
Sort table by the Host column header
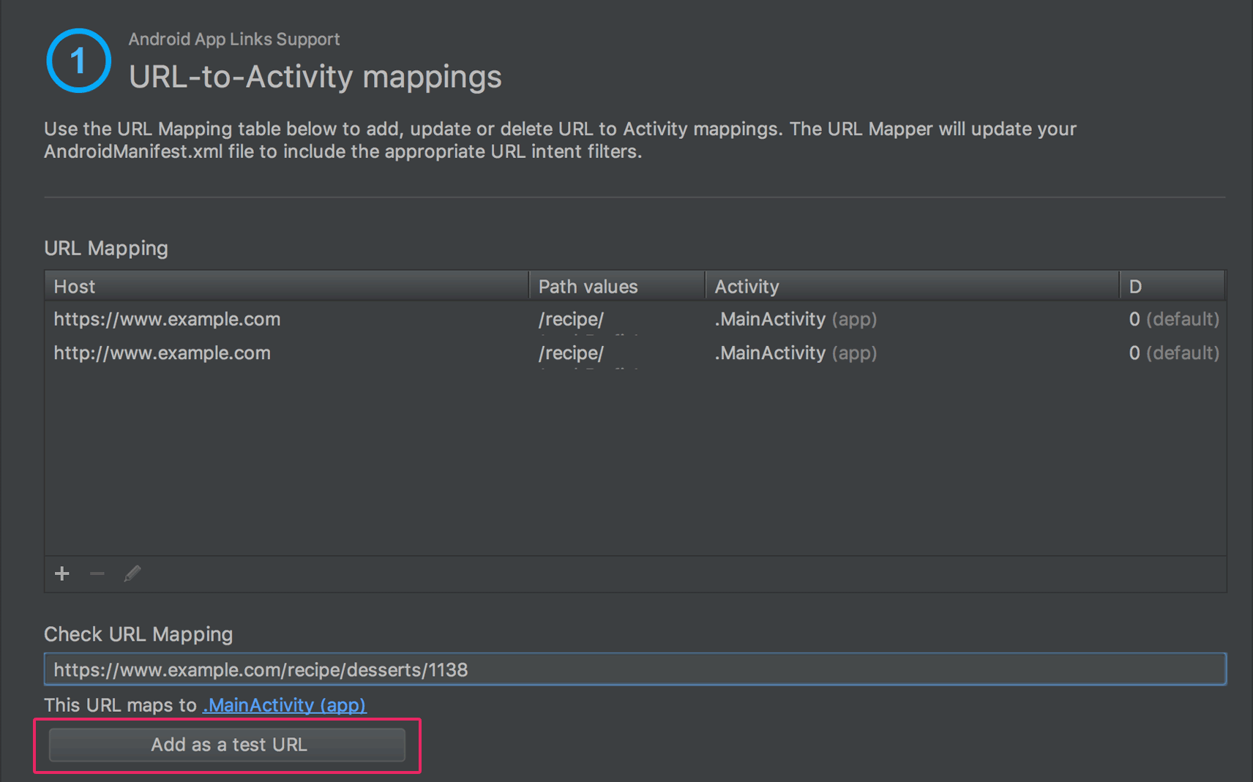pos(285,286)
